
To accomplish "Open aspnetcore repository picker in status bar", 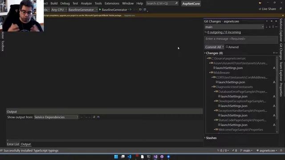I will pos(267,151).
